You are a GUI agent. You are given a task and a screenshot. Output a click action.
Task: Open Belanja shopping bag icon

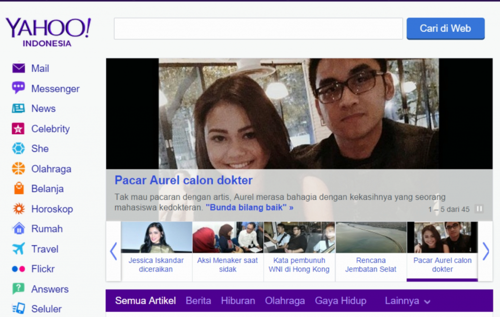(19, 189)
